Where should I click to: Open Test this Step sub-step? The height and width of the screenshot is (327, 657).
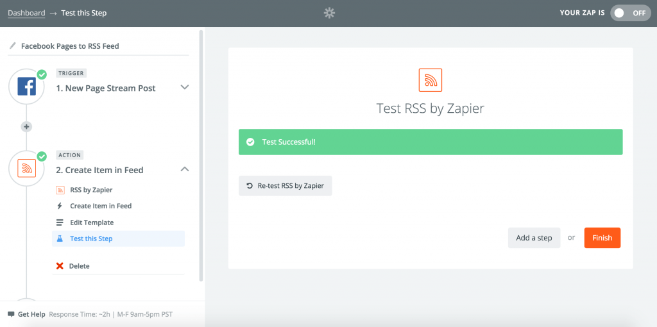tap(91, 239)
